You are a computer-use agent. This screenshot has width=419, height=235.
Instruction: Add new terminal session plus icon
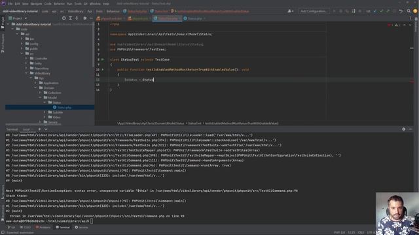click(x=39, y=129)
